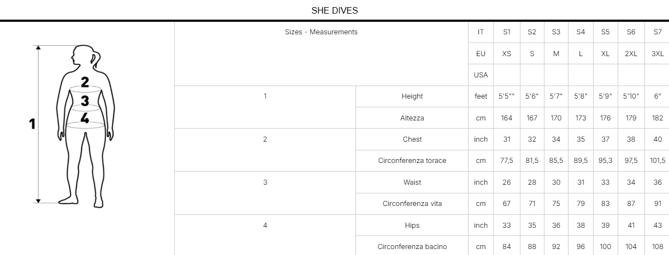
Task: Click the hips marker number 4 on figure
Action: [85, 118]
